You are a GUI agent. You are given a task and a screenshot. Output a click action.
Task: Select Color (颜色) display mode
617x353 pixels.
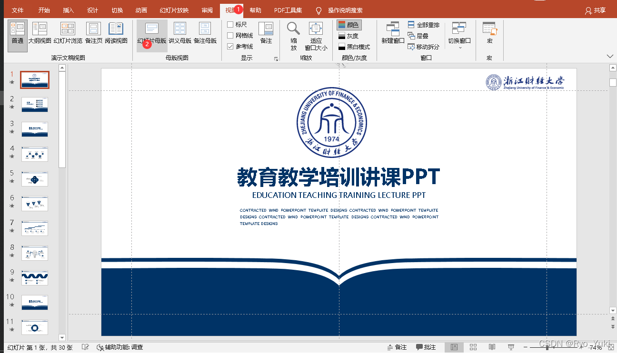click(x=349, y=25)
